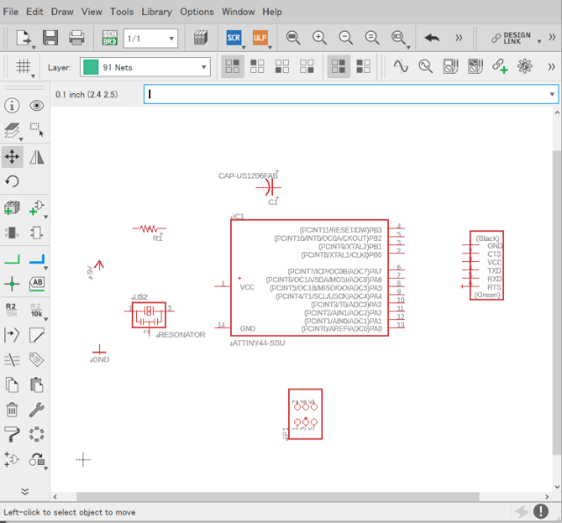This screenshot has height=523, width=562.
Task: Click the R1 resistor symbol
Action: click(x=149, y=229)
